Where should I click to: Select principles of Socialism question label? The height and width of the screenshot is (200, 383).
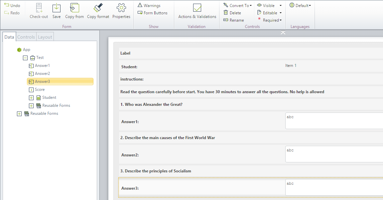pyautogui.click(x=156, y=171)
